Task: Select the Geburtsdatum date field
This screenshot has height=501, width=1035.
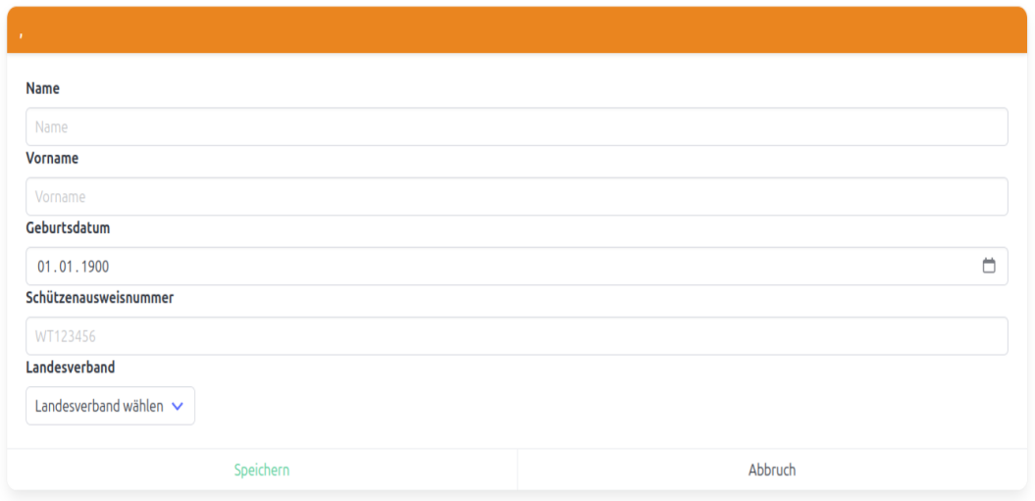Action: coord(491,266)
